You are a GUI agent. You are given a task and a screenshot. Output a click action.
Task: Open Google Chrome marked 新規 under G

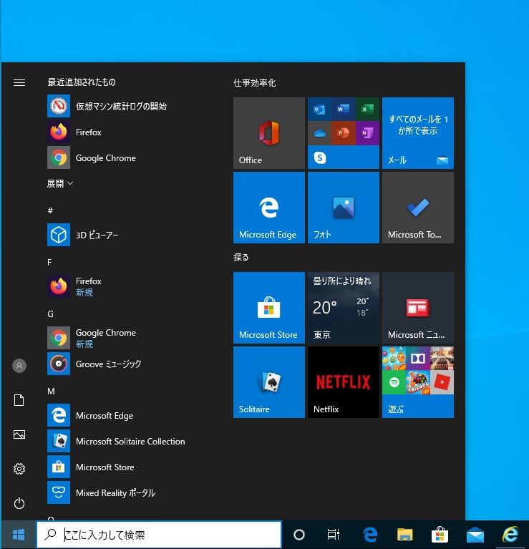coord(121,338)
